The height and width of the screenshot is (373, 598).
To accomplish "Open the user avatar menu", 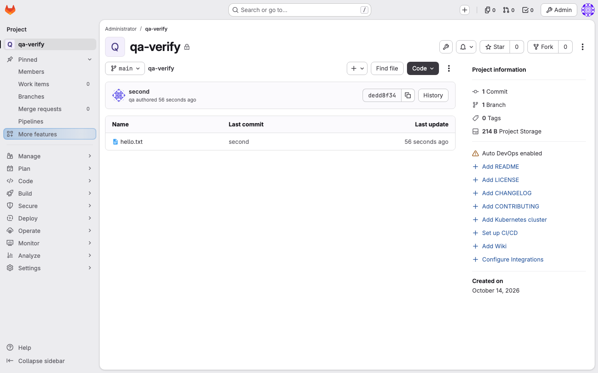I will tap(588, 10).
